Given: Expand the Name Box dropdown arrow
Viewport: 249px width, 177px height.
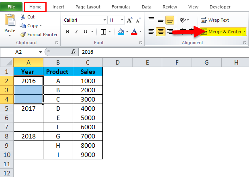Looking at the screenshot, I should (41, 52).
